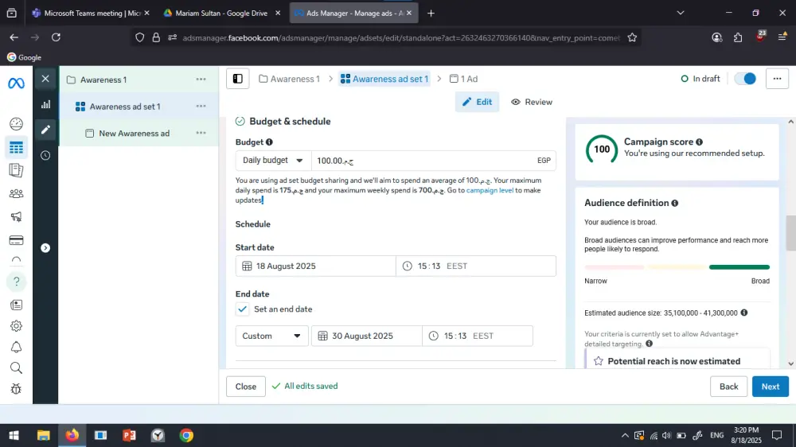Open Awareness ad set 1 options menu
The height and width of the screenshot is (447, 796).
click(x=201, y=107)
